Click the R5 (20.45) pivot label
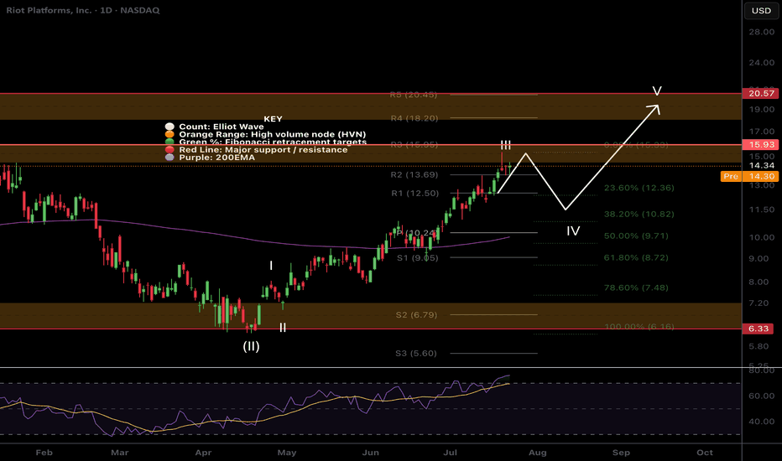Screen dimensions: 782x461 pos(414,94)
